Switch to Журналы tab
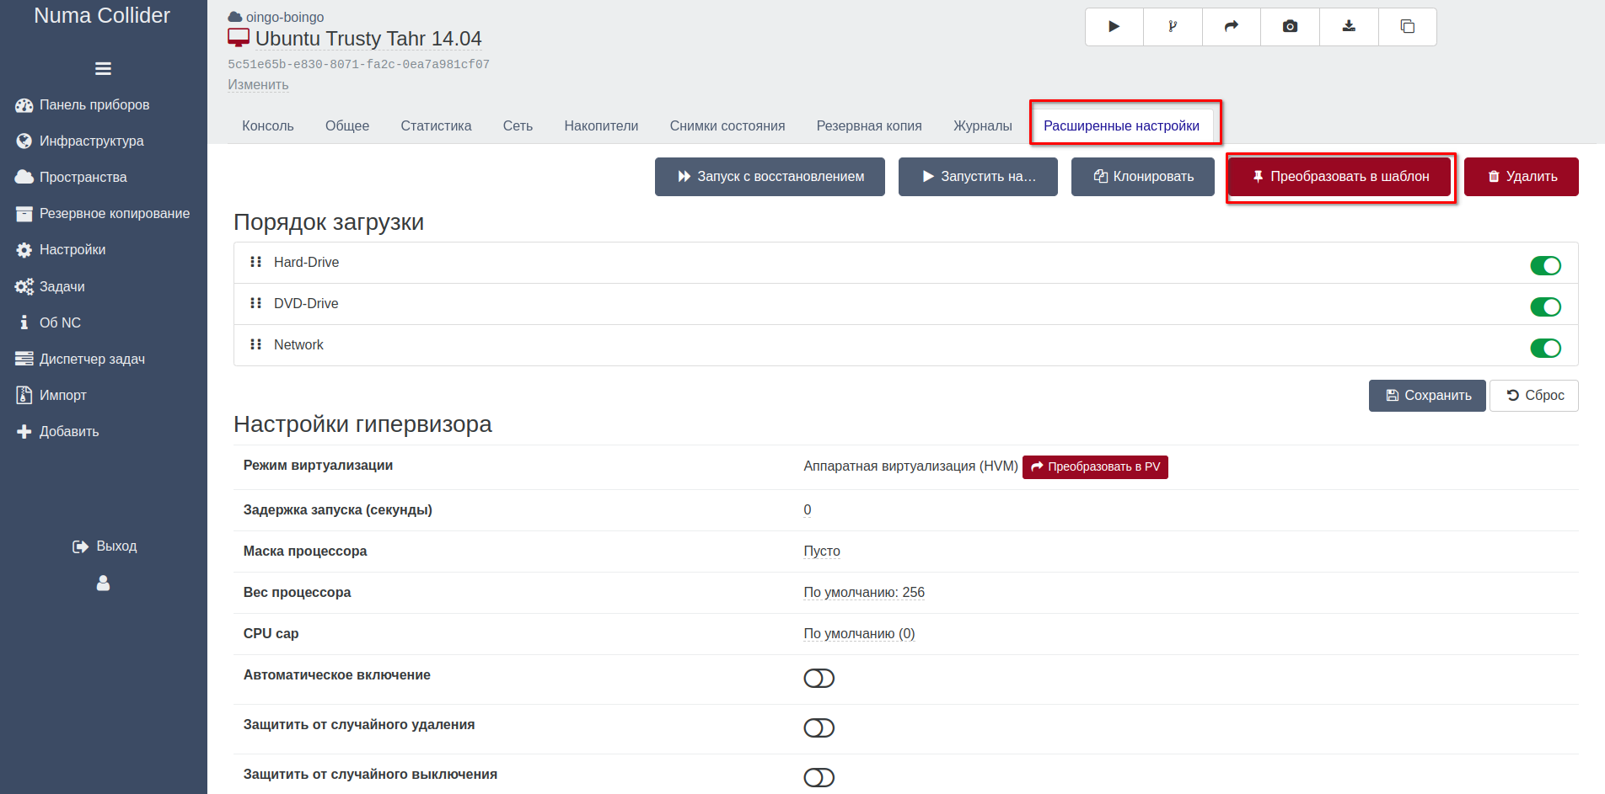Screen dimensions: 1605x794 983,126
